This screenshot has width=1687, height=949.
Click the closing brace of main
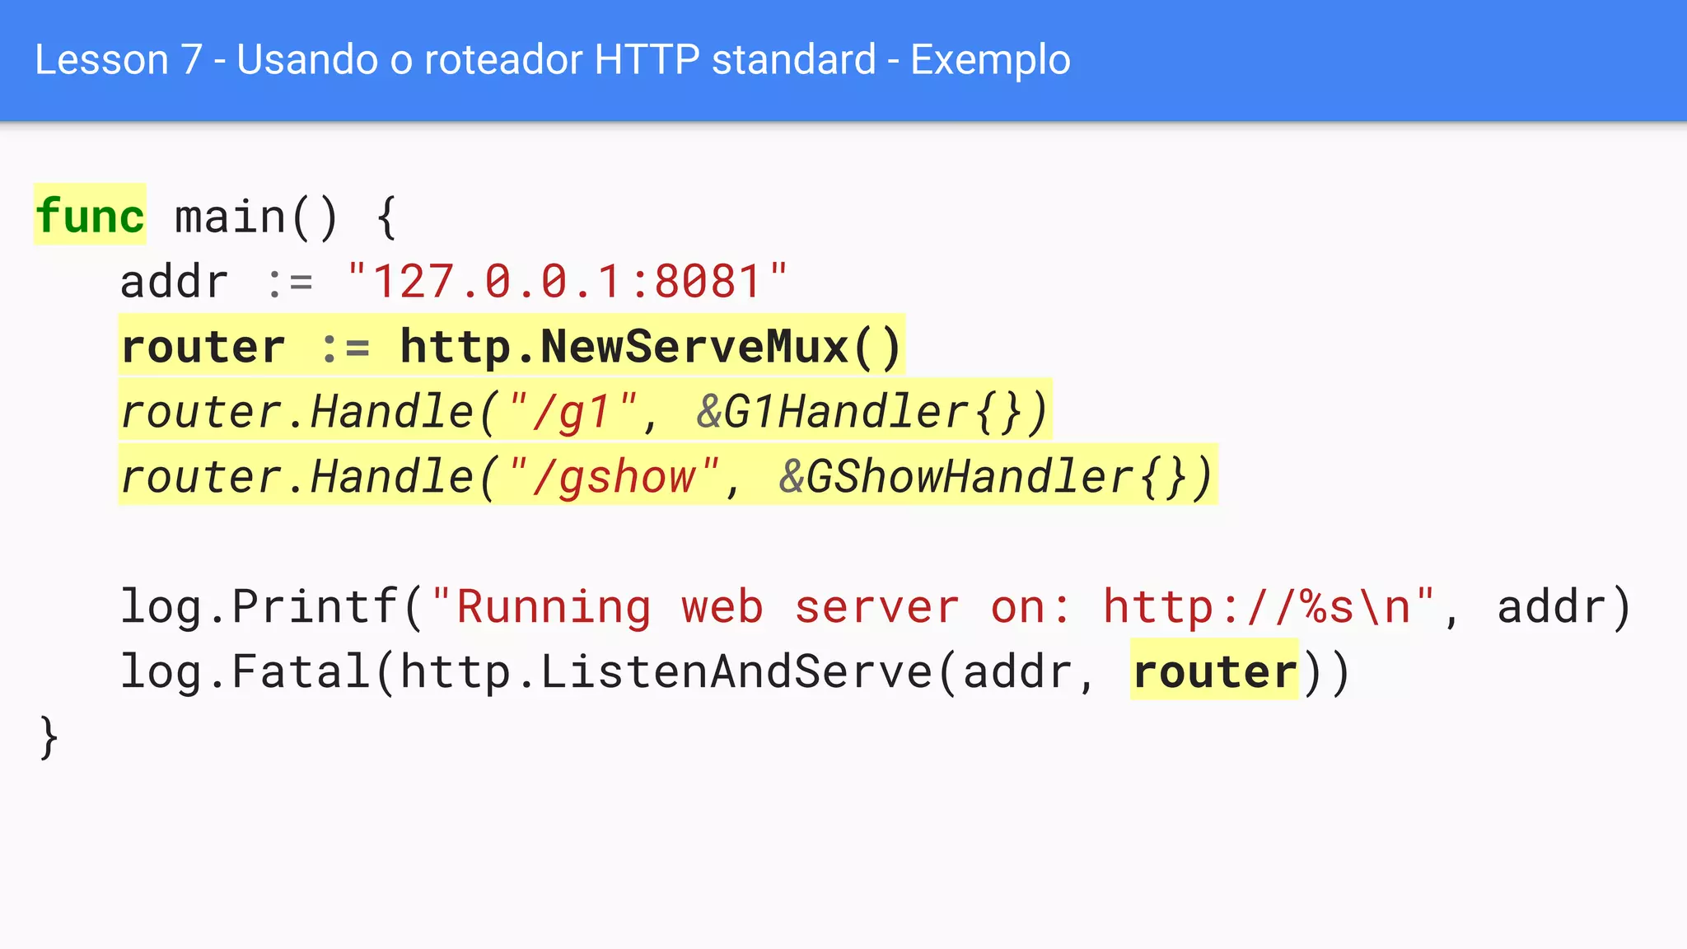(x=49, y=736)
